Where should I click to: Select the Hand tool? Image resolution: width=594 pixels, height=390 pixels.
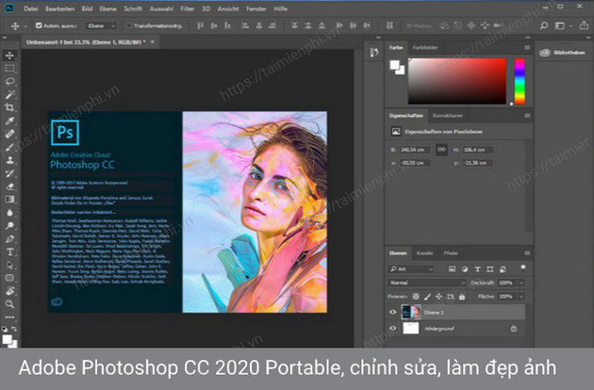9,291
